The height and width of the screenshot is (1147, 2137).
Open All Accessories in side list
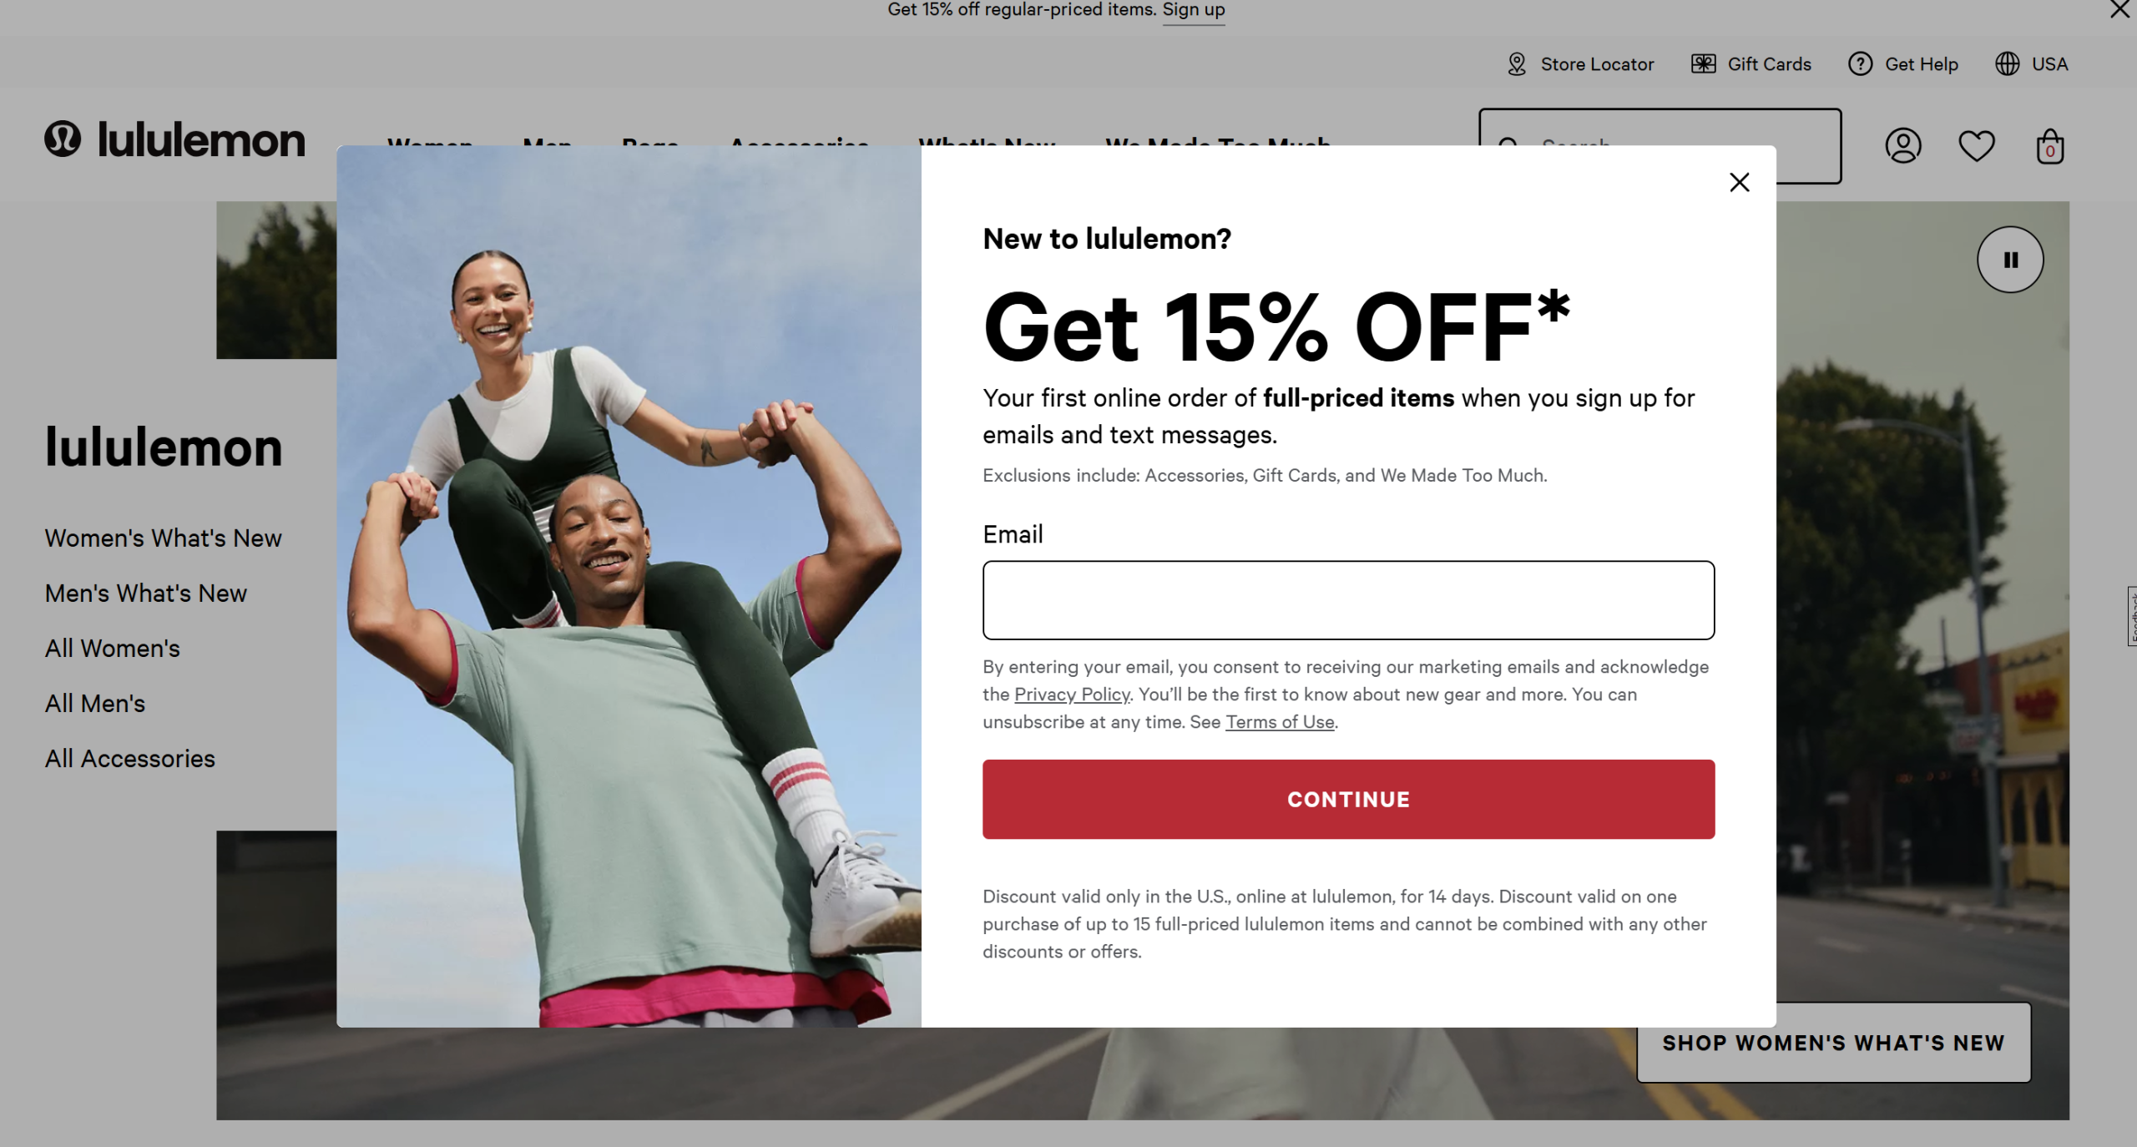(130, 759)
